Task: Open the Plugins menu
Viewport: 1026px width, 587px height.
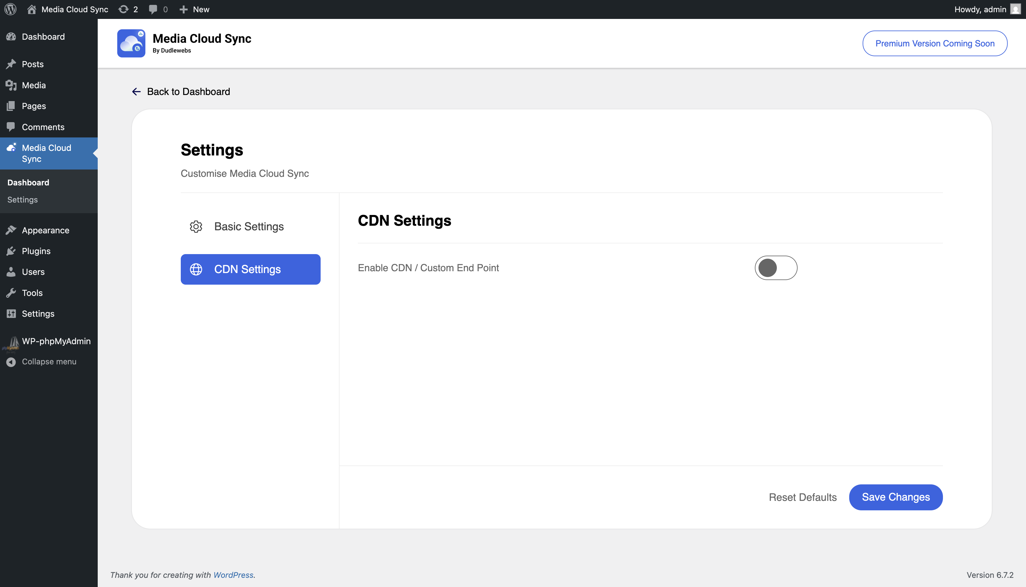Action: (x=49, y=251)
